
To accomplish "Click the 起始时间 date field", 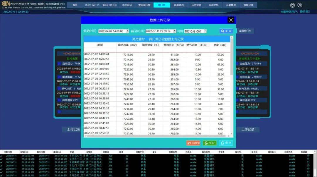I will (x=112, y=31).
